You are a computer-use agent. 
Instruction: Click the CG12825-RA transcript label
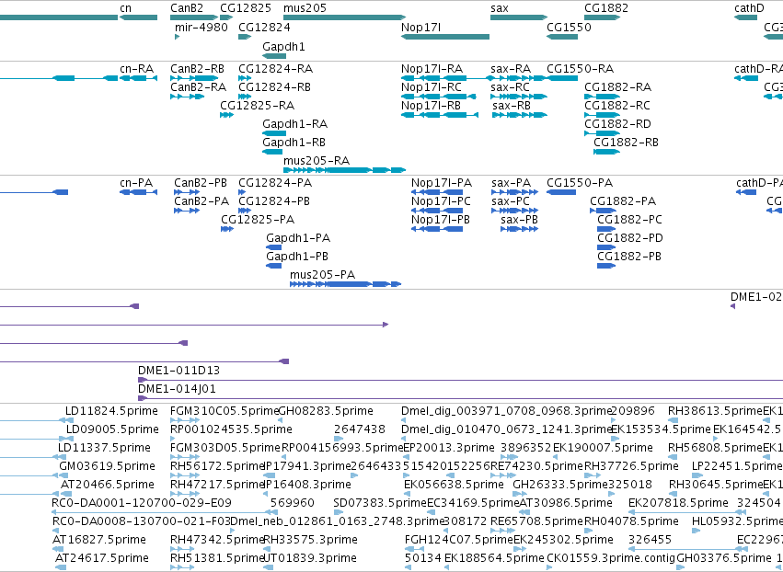258,106
